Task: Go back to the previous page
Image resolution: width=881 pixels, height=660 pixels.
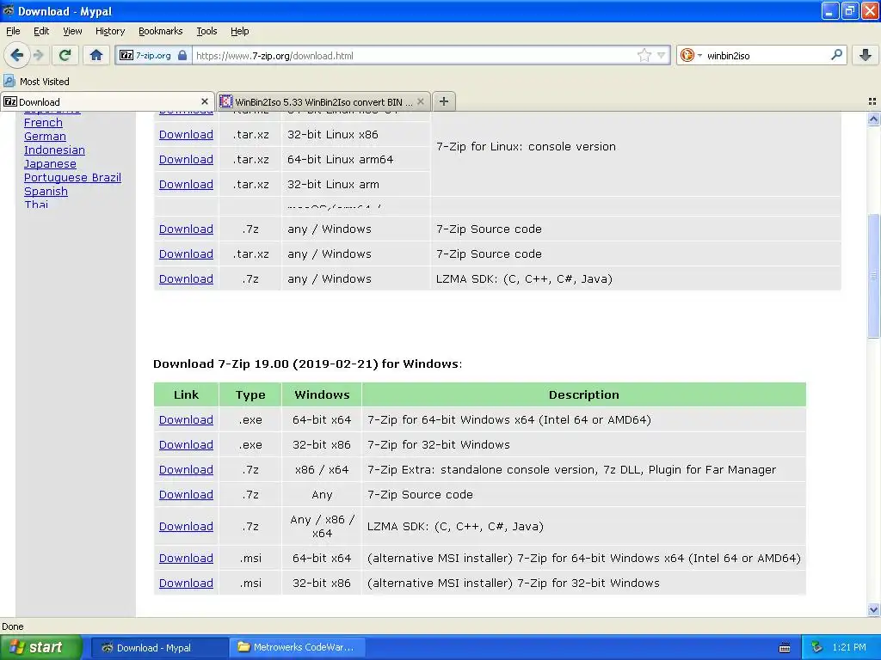Action: (x=16, y=55)
